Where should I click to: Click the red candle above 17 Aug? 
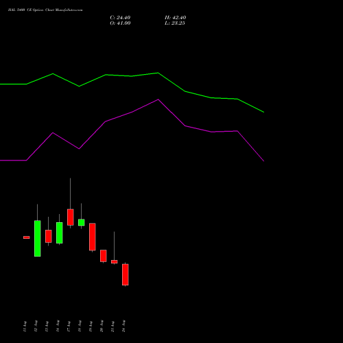coord(71,217)
